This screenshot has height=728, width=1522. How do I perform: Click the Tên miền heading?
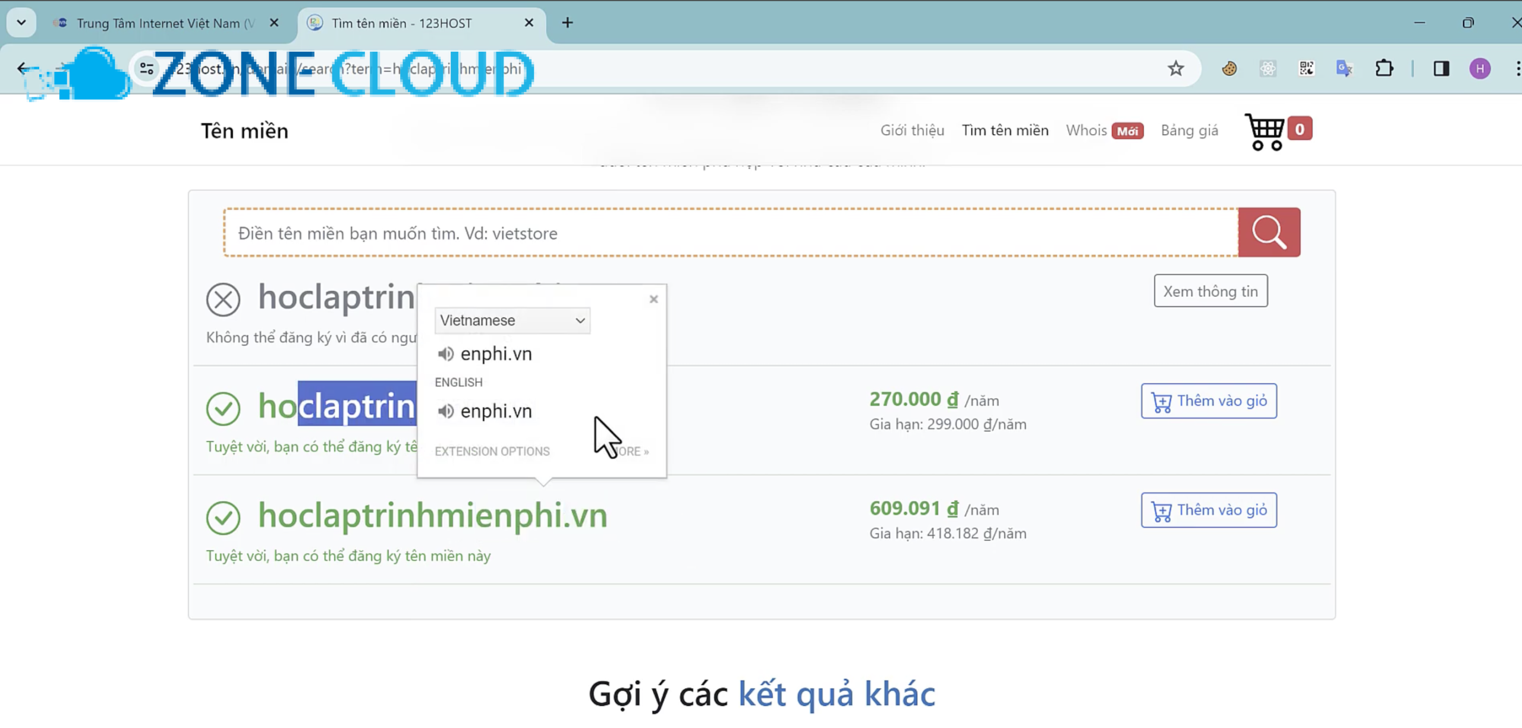[244, 131]
